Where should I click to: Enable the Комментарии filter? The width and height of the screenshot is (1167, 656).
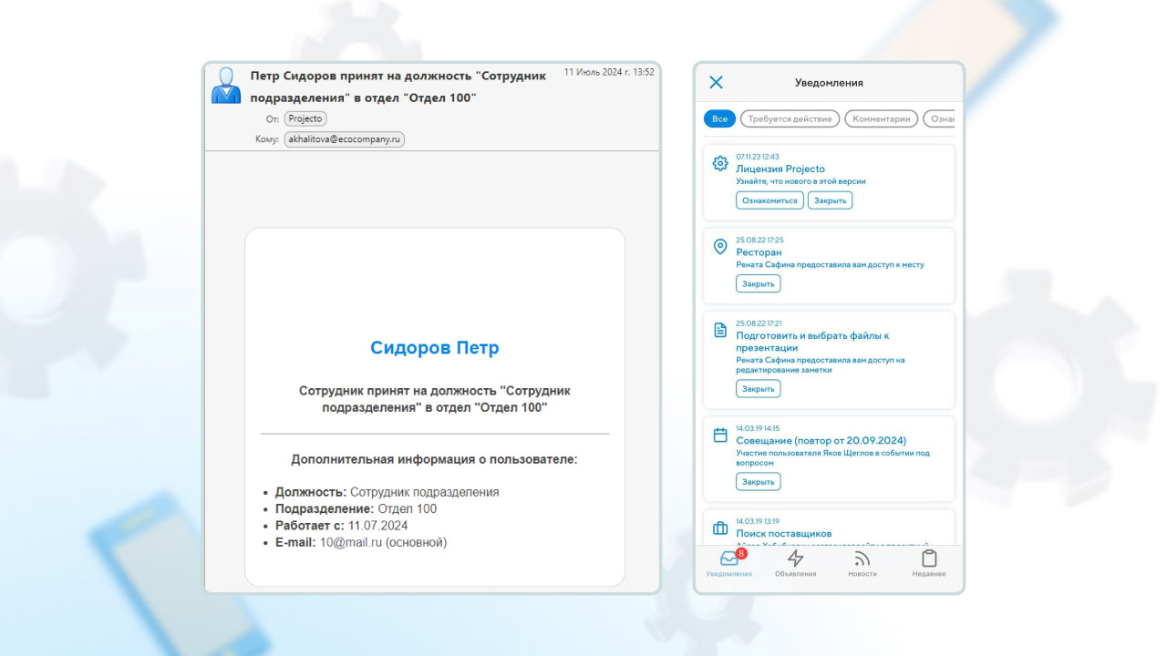(x=881, y=118)
